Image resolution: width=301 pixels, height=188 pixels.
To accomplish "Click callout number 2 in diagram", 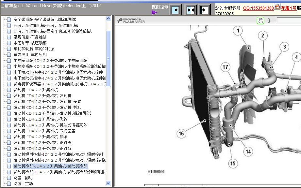I will coord(263,36).
